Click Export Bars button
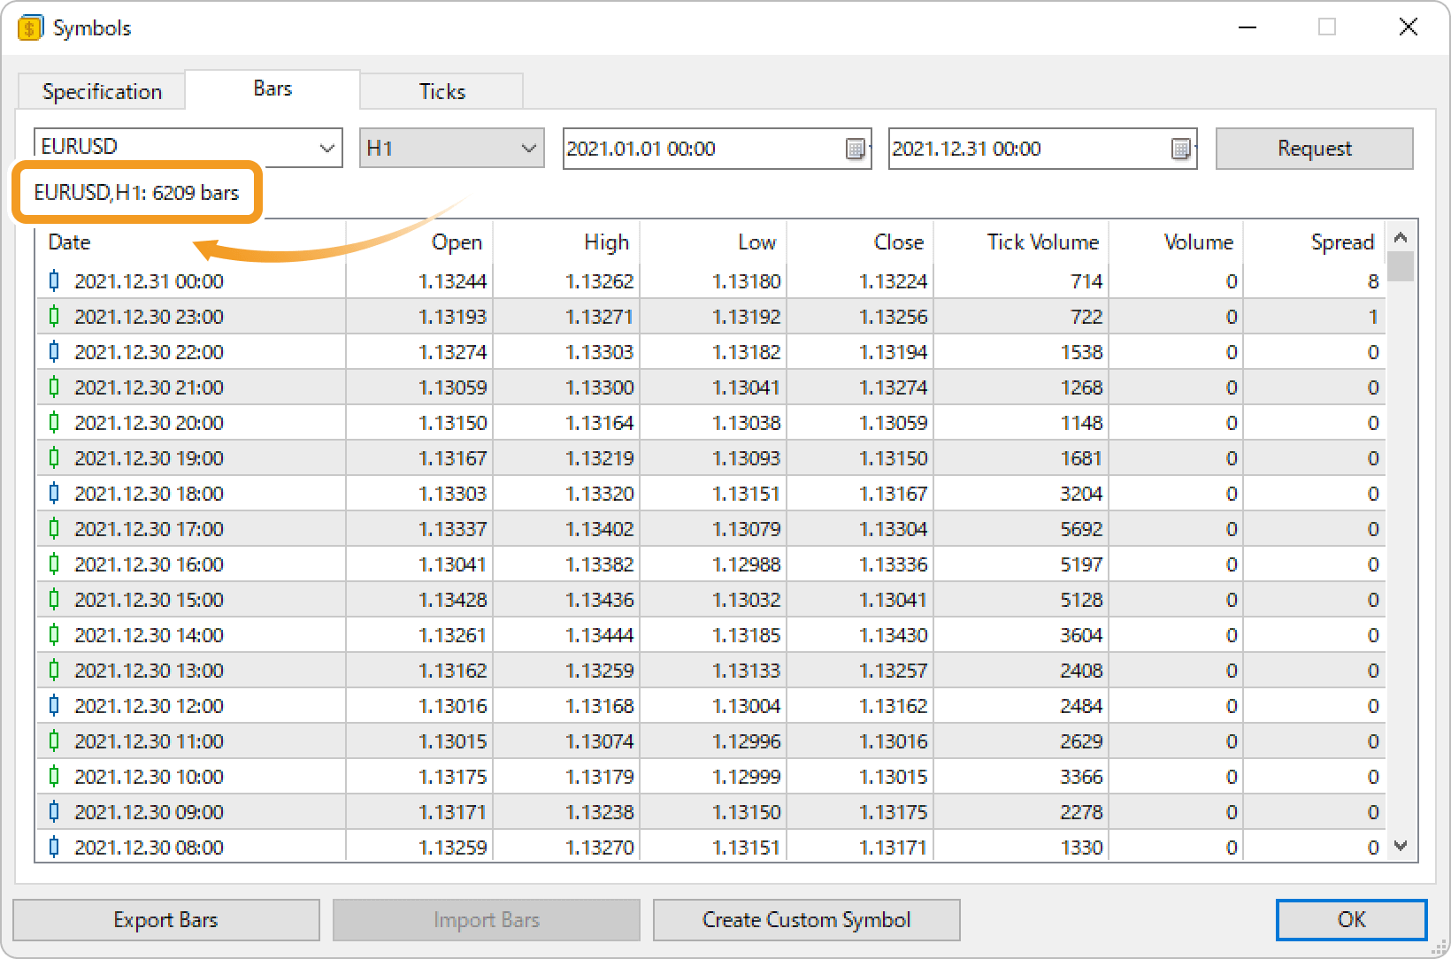 click(x=166, y=920)
